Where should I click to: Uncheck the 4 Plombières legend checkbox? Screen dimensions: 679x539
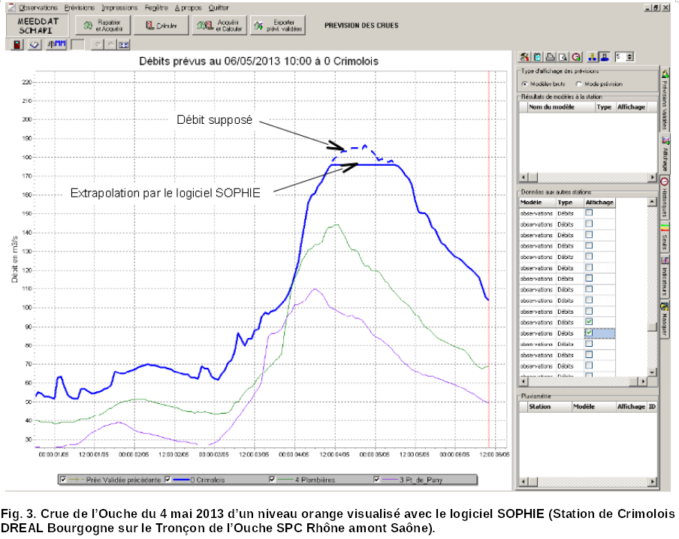(272, 479)
